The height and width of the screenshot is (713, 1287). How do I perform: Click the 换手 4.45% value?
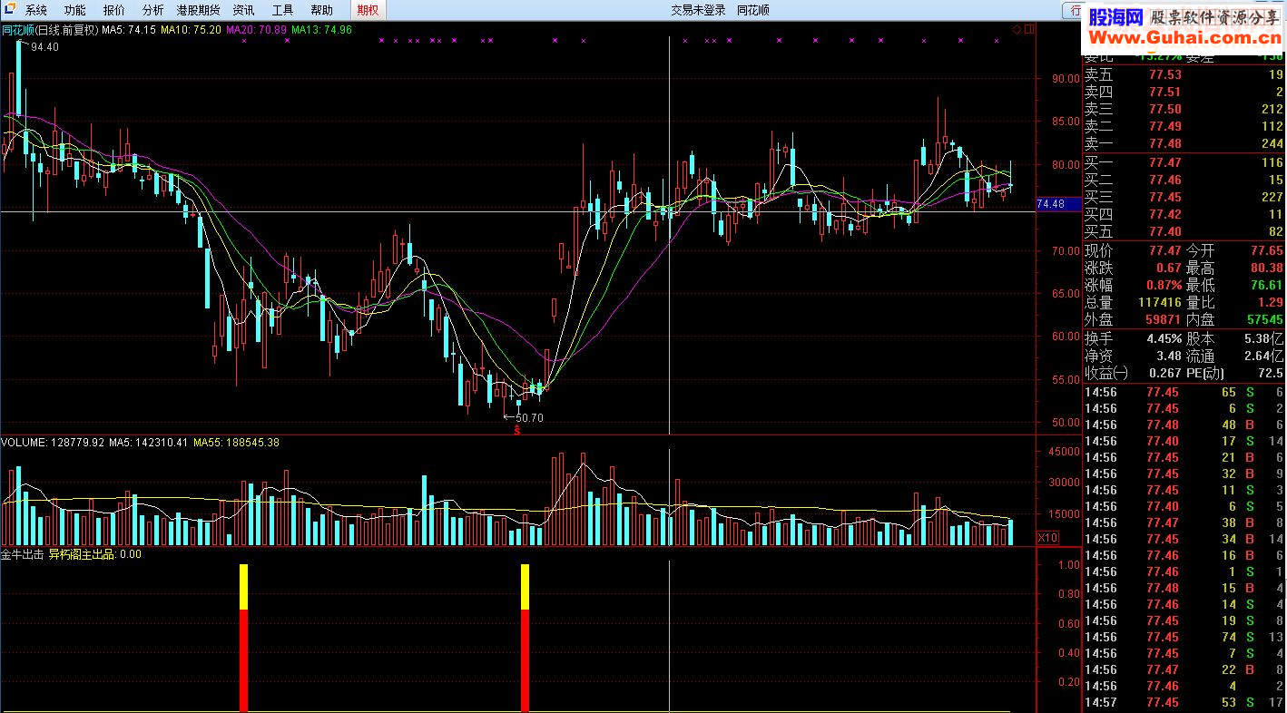(x=1164, y=338)
